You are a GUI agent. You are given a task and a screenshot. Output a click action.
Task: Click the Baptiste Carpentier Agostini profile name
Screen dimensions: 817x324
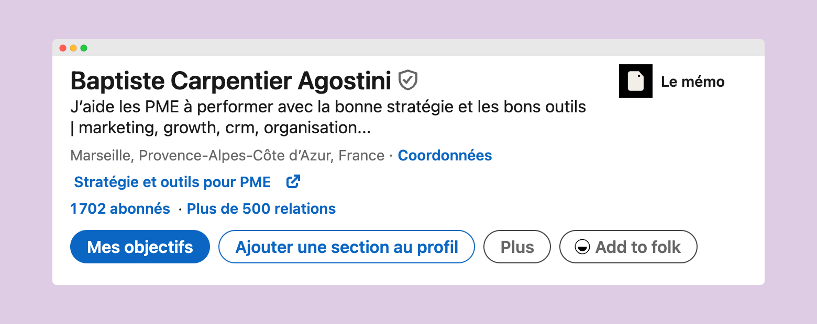coord(231,81)
